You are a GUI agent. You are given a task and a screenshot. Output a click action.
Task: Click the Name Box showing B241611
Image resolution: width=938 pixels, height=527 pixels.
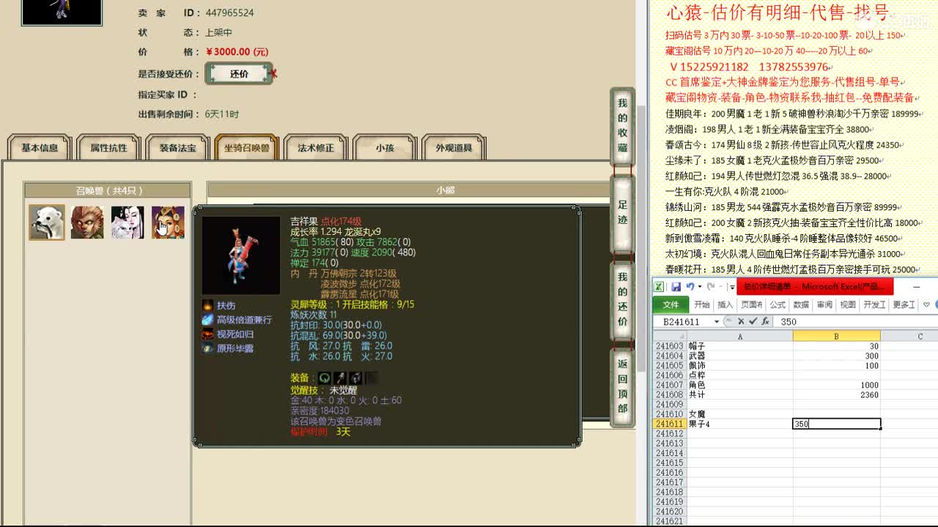682,322
